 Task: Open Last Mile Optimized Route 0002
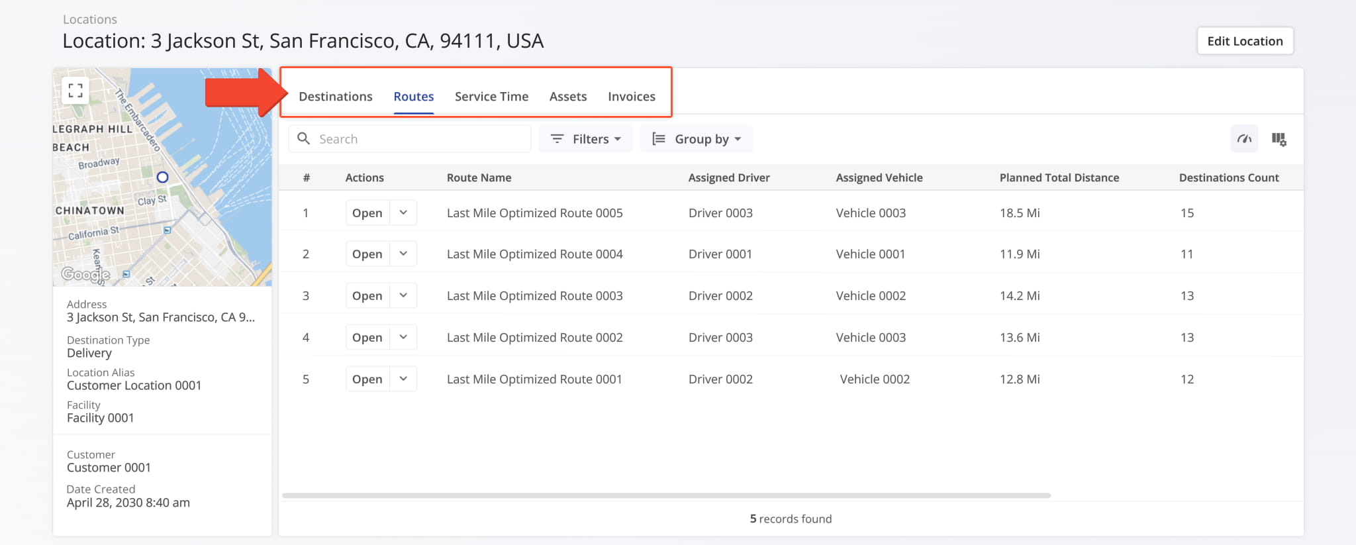click(367, 337)
